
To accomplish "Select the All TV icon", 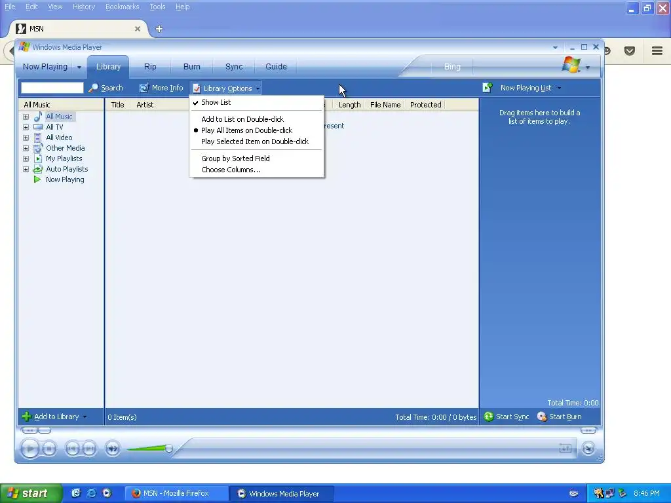I will [x=38, y=127].
